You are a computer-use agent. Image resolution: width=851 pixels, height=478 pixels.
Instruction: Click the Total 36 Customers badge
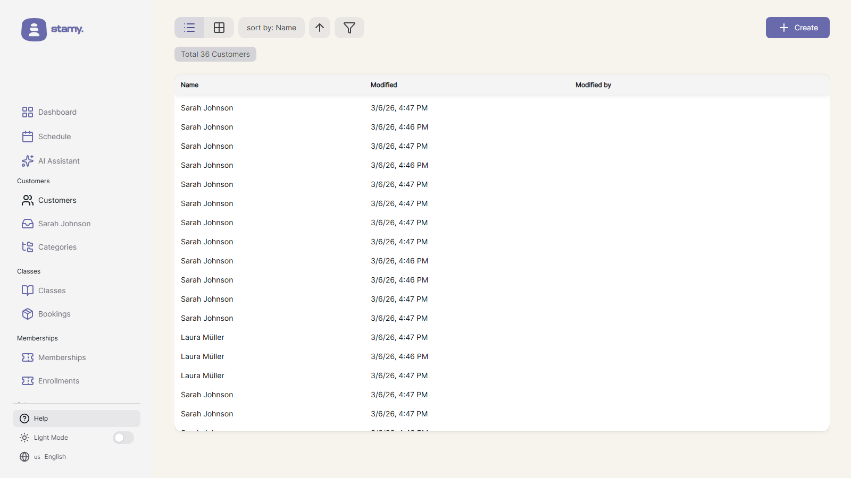point(215,54)
